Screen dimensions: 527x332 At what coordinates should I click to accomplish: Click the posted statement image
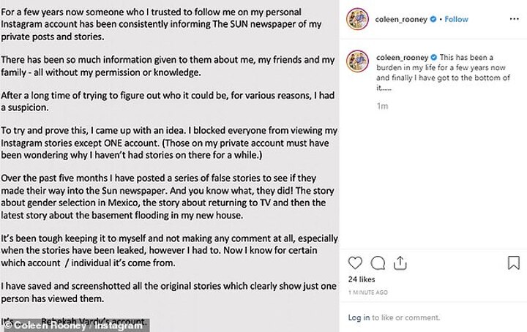pyautogui.click(x=168, y=161)
